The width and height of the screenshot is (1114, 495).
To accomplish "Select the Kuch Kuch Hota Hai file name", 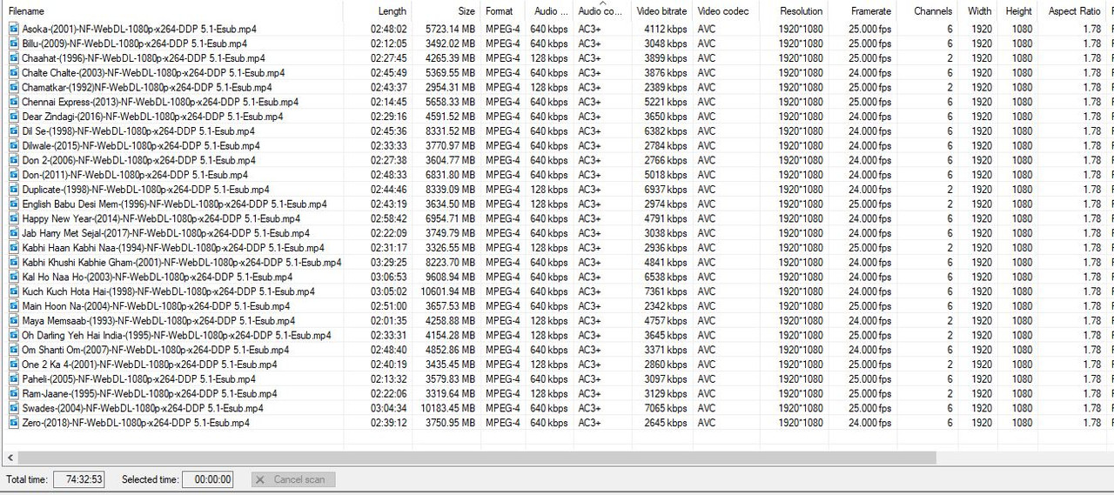I will point(169,291).
